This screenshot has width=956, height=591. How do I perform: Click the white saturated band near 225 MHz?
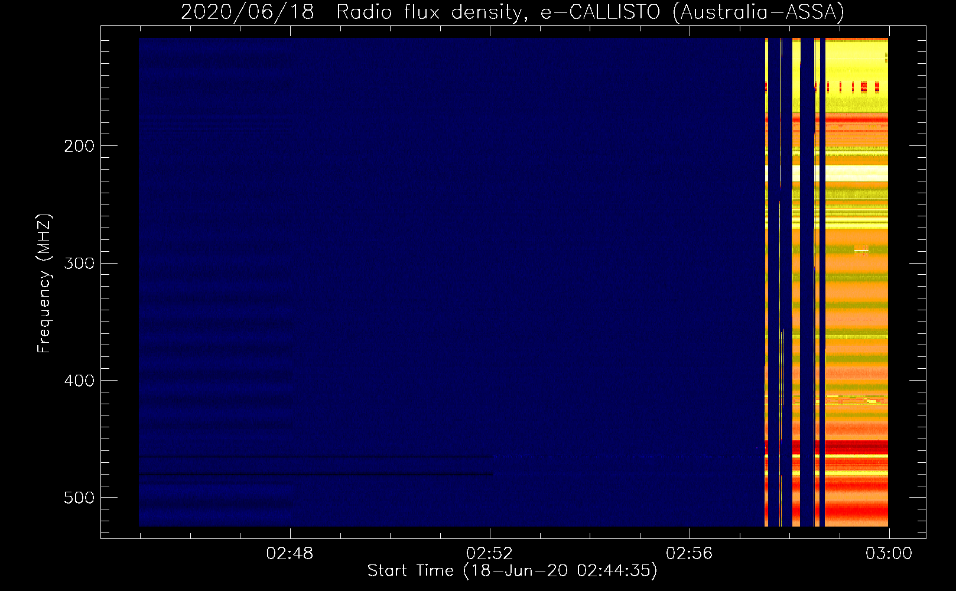pyautogui.click(x=857, y=173)
